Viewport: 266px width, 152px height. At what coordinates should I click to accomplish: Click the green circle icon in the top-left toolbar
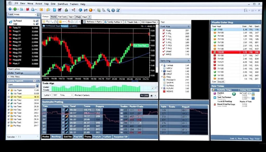pos(15,10)
